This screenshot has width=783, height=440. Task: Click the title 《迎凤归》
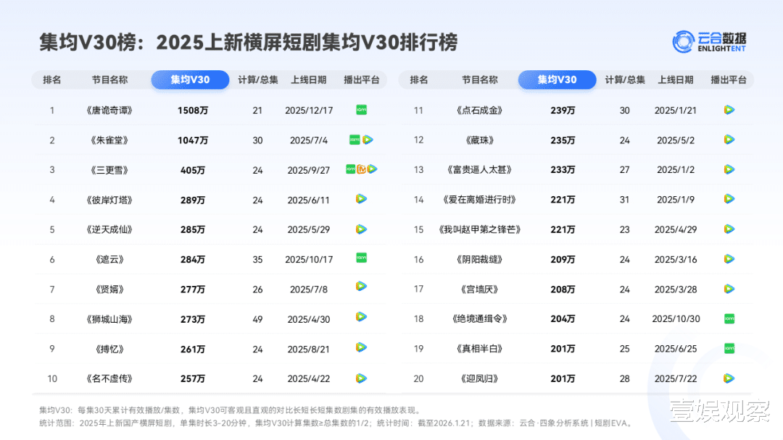coord(479,378)
